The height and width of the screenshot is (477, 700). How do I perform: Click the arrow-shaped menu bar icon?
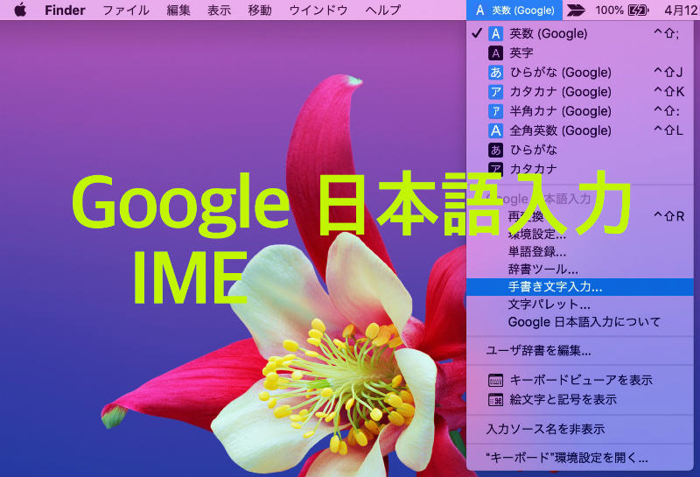[576, 10]
